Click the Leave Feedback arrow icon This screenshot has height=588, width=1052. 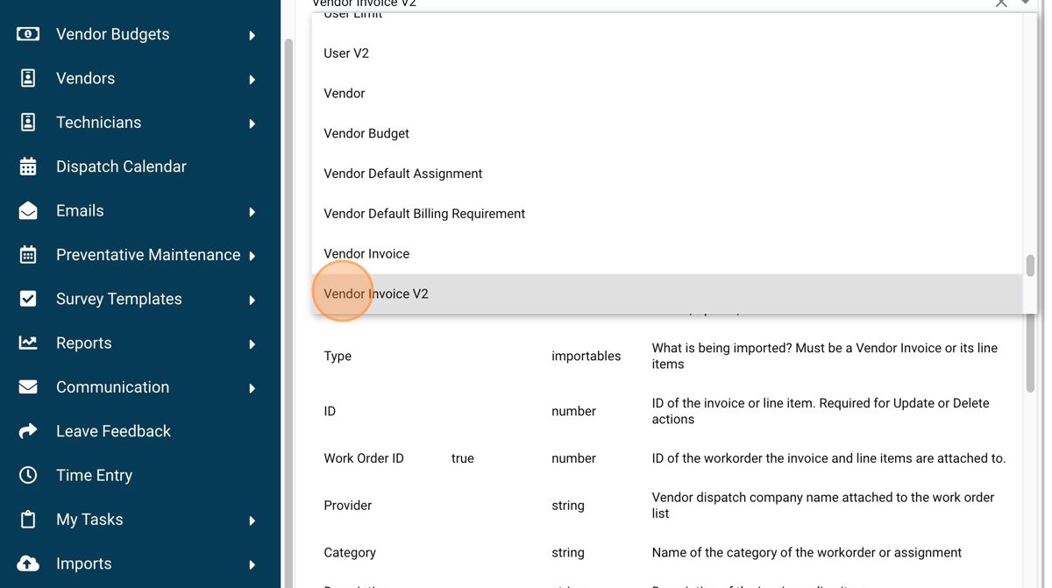pos(28,431)
